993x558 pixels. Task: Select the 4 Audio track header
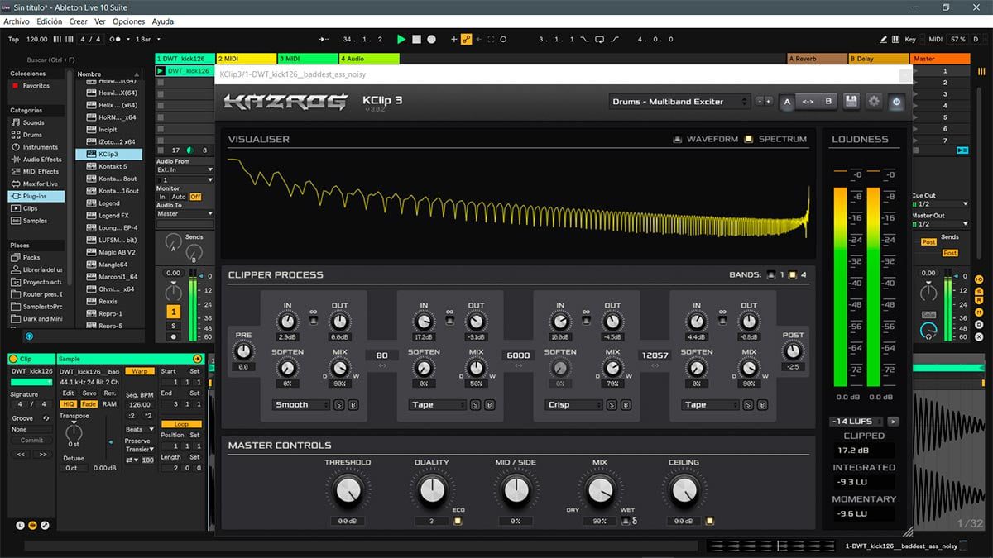(369, 59)
